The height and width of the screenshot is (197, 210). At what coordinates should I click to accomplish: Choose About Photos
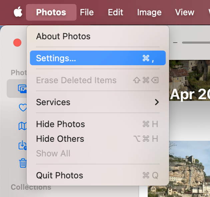click(98, 36)
